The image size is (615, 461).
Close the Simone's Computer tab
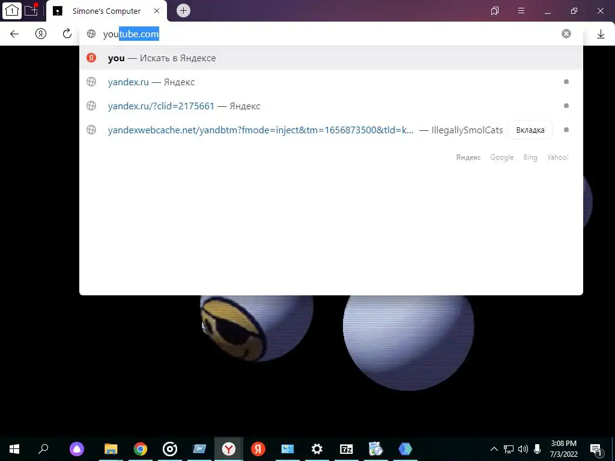(157, 11)
